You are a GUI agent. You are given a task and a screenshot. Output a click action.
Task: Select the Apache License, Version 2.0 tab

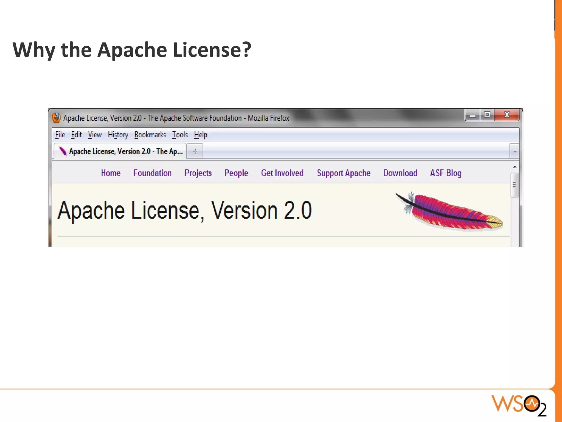pyautogui.click(x=120, y=151)
